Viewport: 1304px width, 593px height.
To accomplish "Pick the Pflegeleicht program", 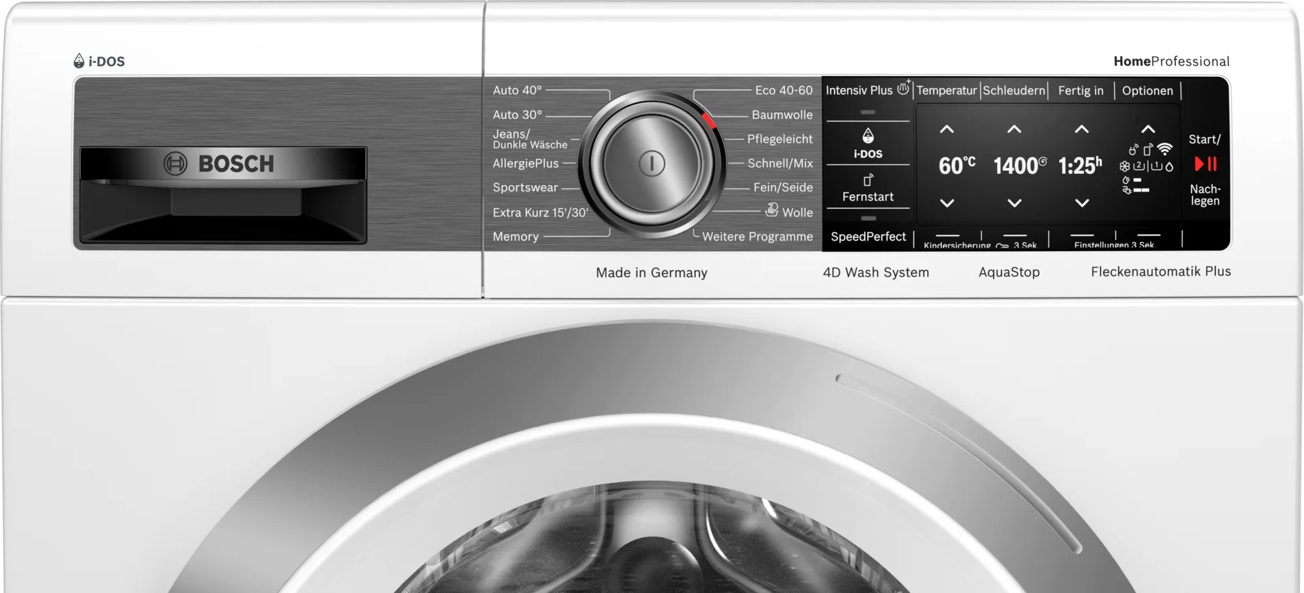I will (x=780, y=139).
